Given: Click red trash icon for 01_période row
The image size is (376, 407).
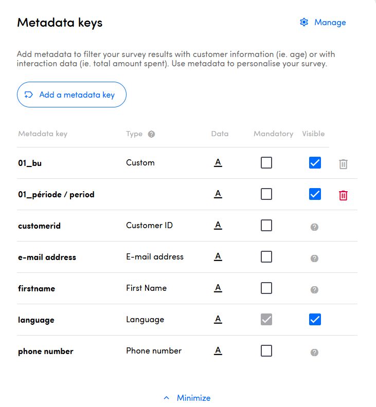Looking at the screenshot, I should (x=343, y=195).
